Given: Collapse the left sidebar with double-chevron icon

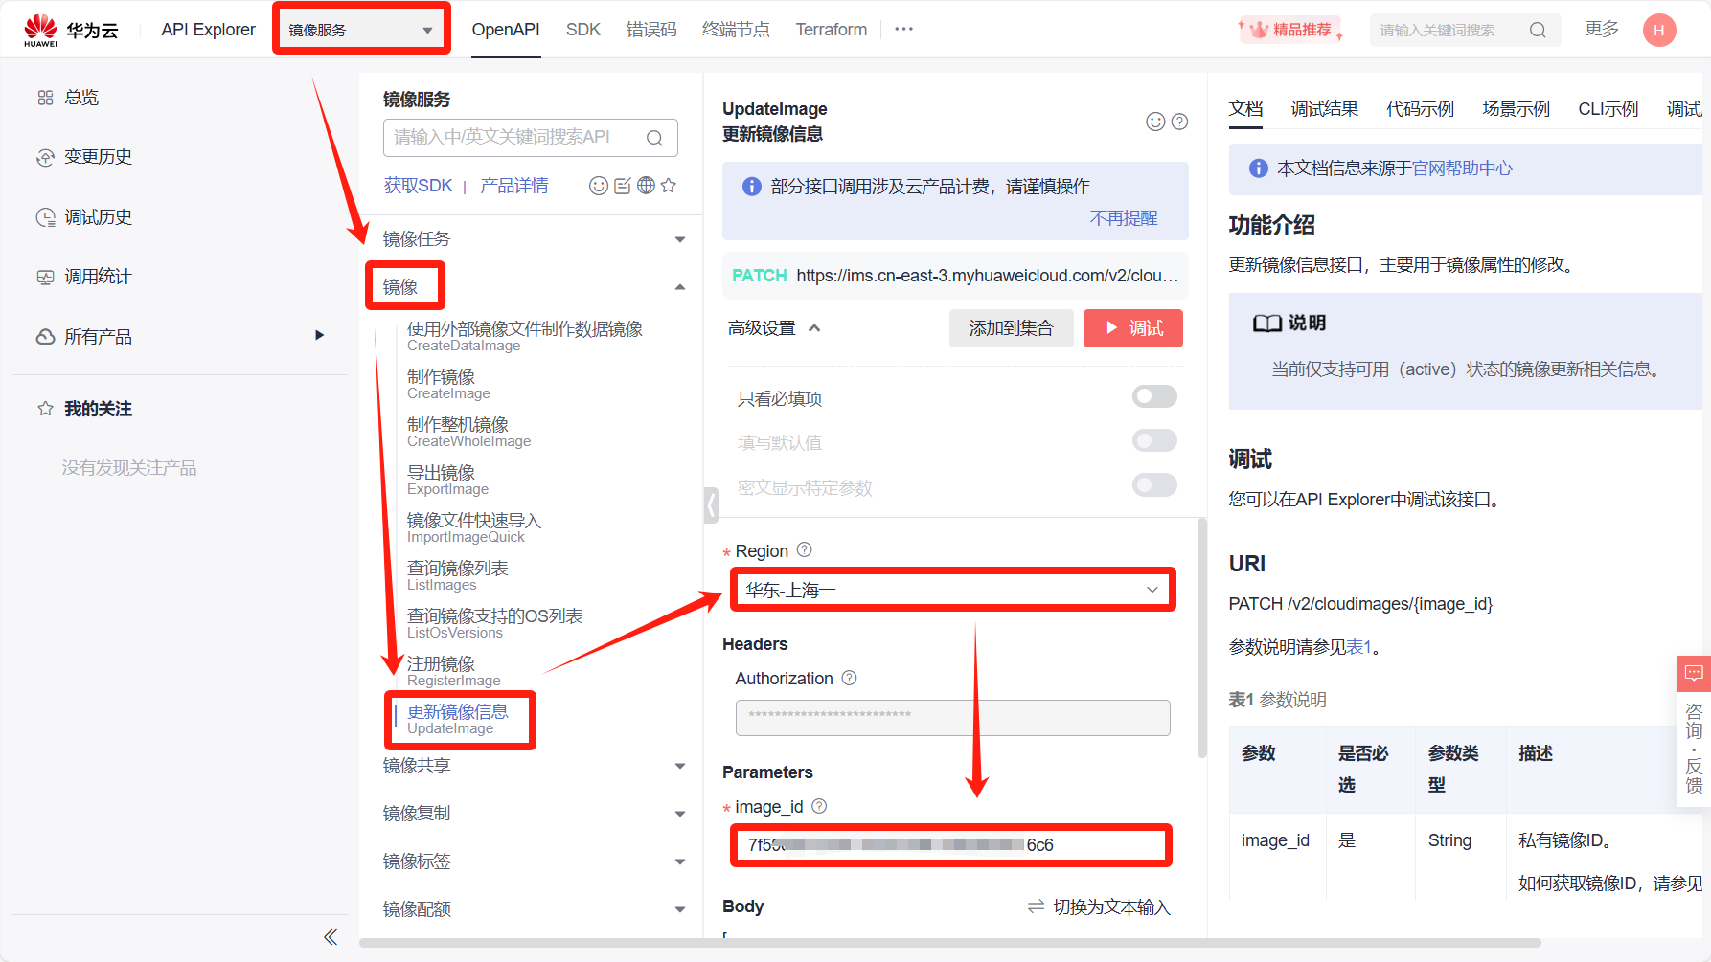Looking at the screenshot, I should pos(331,937).
